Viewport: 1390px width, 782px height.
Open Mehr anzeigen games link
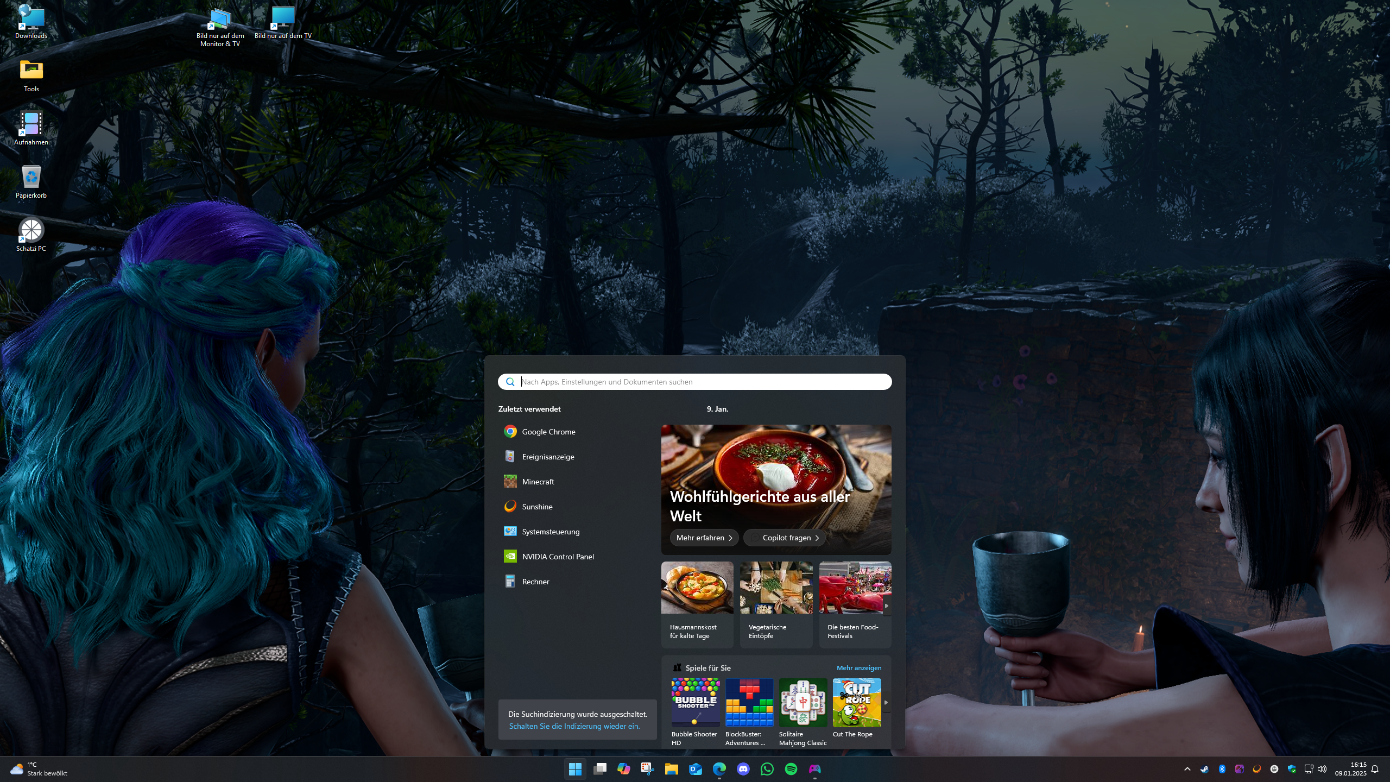point(858,668)
